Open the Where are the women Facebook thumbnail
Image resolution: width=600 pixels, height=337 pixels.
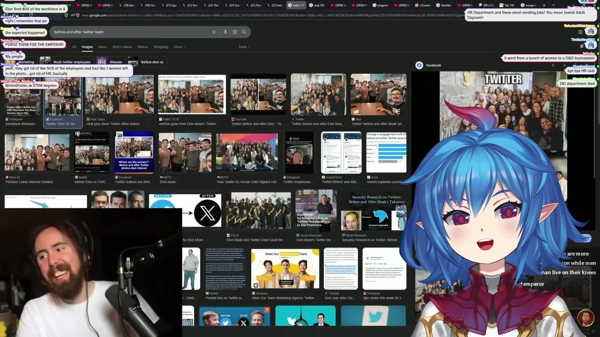(x=134, y=152)
